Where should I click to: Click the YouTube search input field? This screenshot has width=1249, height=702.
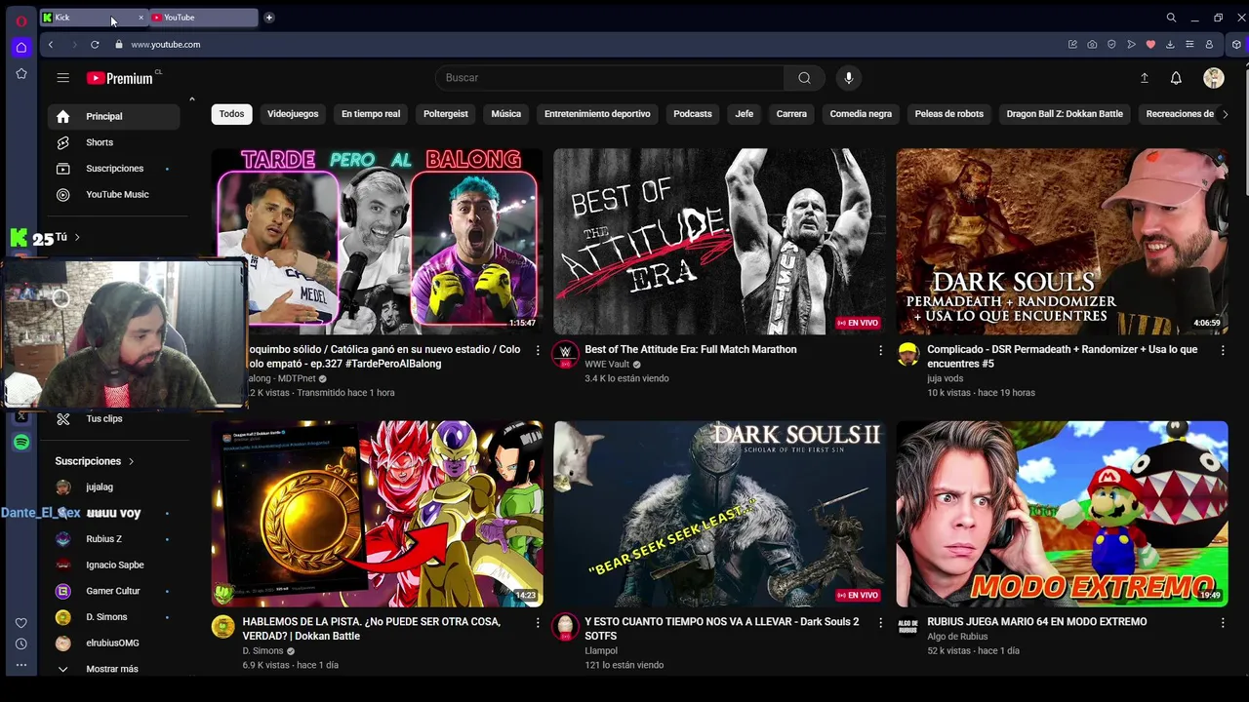(609, 78)
